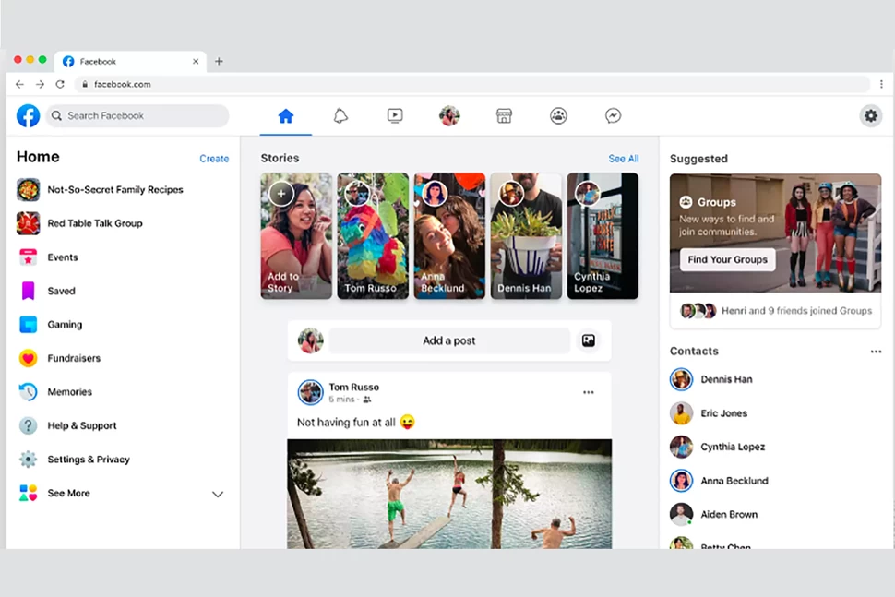Click the Create link next to Home

point(214,159)
